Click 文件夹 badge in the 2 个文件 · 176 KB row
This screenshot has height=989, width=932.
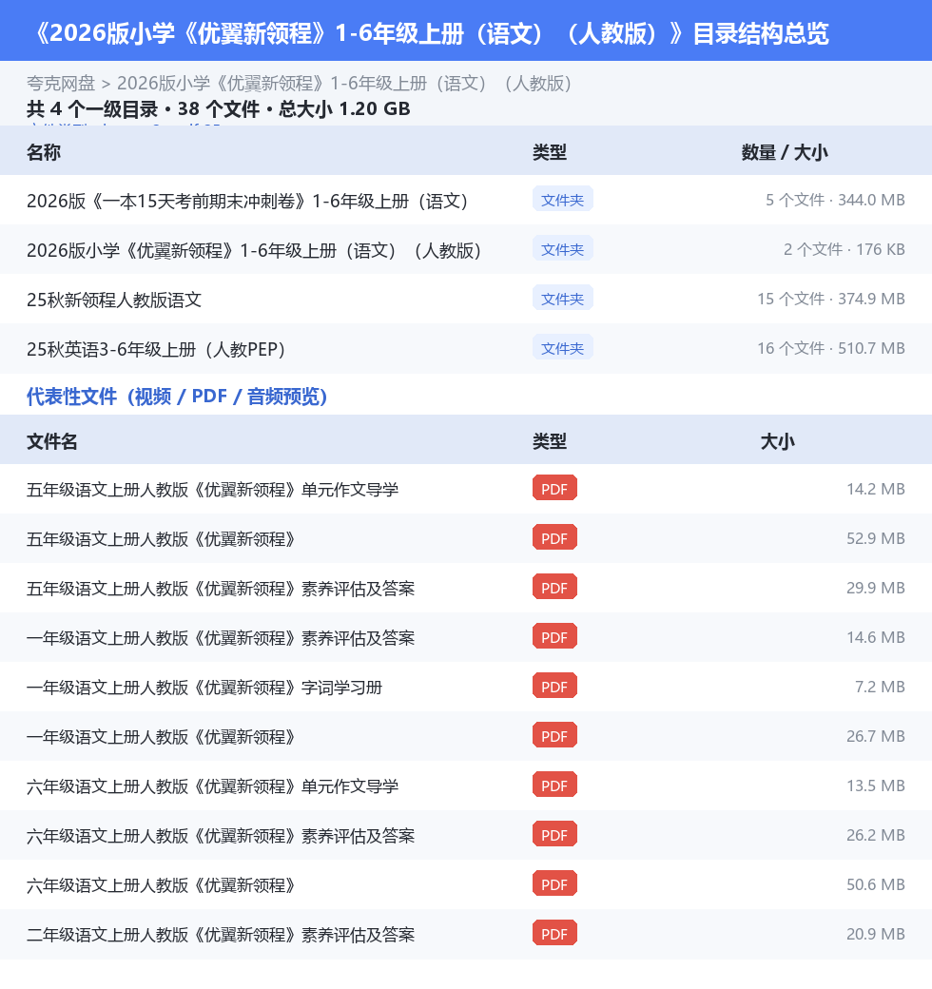(x=562, y=248)
